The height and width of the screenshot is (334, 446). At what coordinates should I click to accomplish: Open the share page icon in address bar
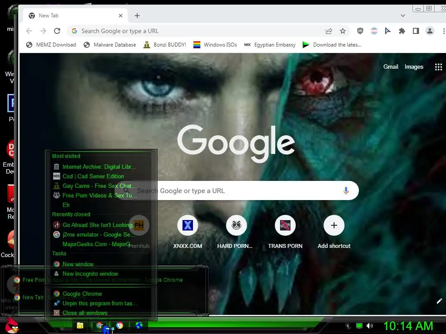click(329, 31)
